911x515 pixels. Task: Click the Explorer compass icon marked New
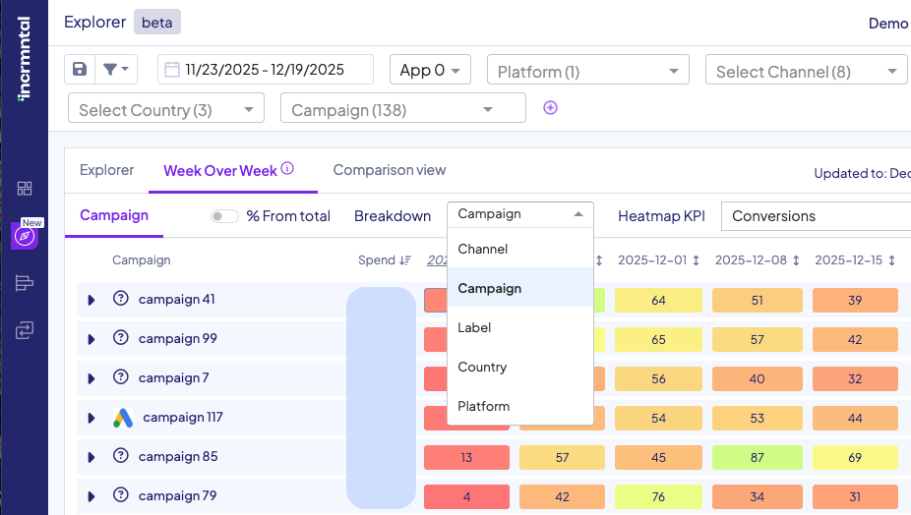point(25,236)
